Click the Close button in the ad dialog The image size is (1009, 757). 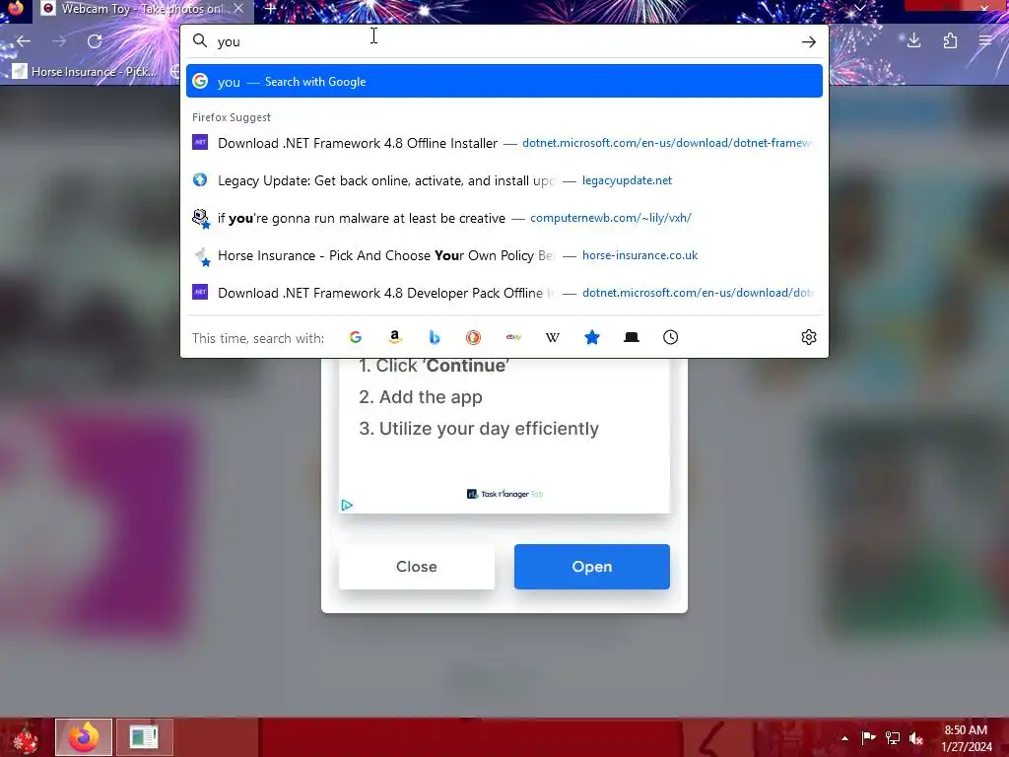[x=417, y=567]
